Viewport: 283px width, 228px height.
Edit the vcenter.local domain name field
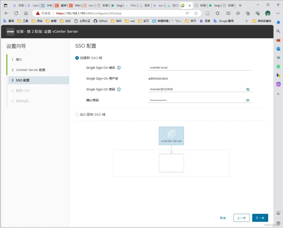coord(200,68)
